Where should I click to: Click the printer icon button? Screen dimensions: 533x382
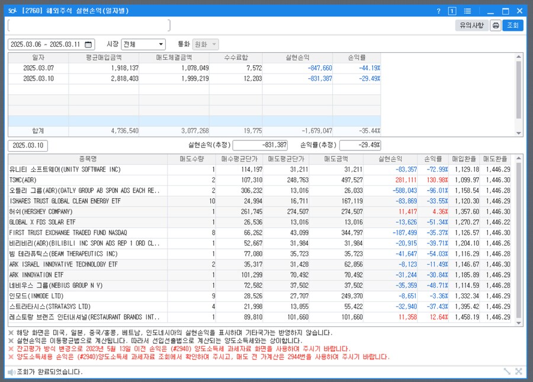pyautogui.click(x=496, y=25)
